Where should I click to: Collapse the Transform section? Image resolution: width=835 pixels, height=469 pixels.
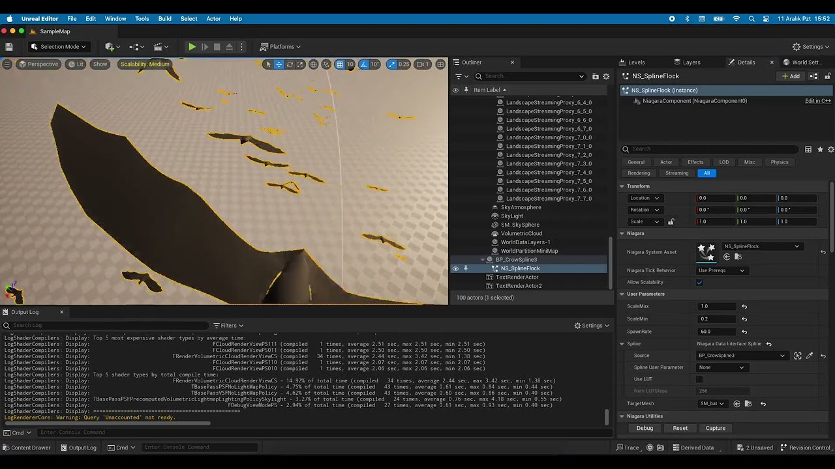click(x=622, y=186)
